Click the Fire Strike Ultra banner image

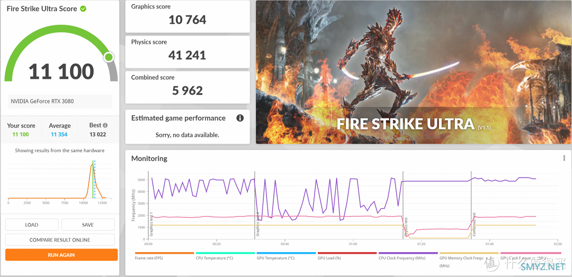414,72
